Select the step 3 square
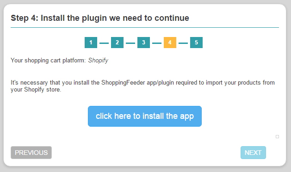 pyautogui.click(x=143, y=43)
